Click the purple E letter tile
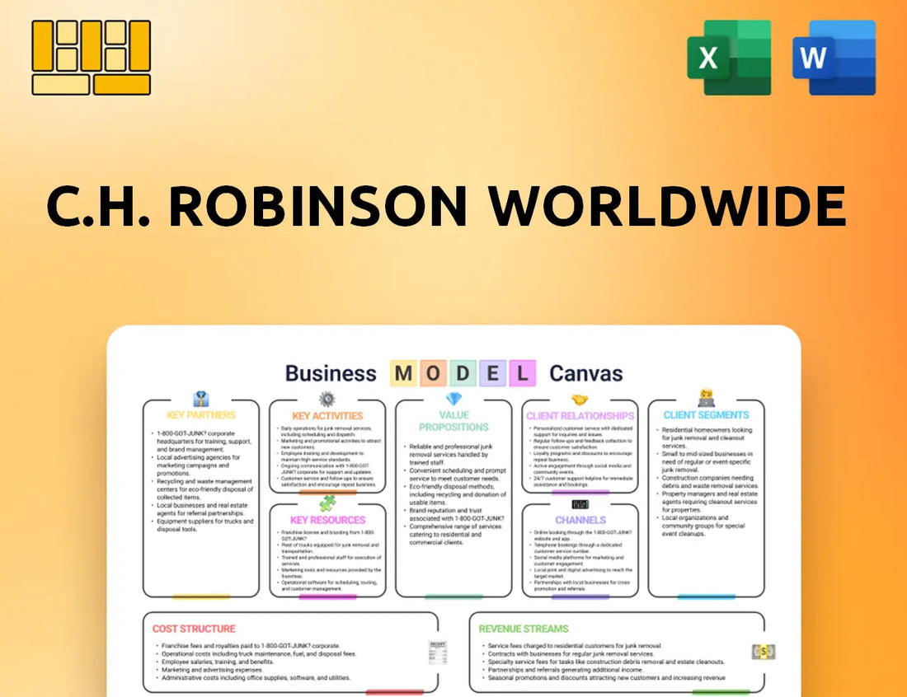 tap(493, 373)
